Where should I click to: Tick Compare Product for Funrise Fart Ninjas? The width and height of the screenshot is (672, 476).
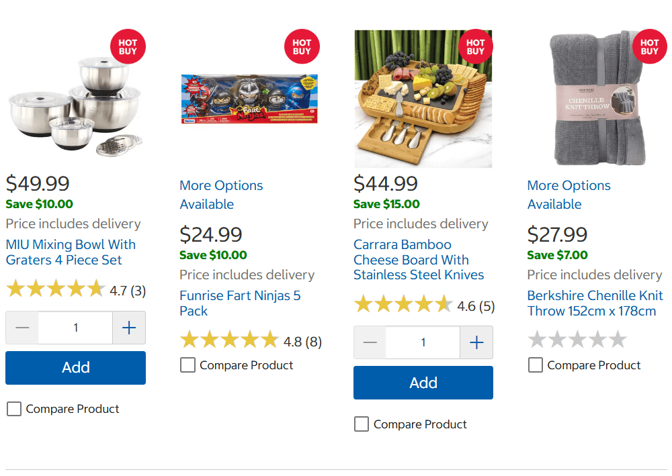(188, 365)
